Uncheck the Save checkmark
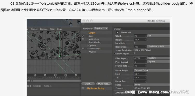195x96 pixels. tap(83, 36)
